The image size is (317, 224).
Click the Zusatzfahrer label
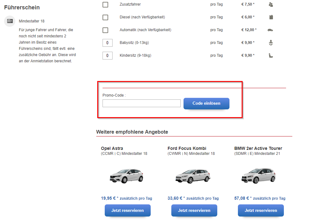(130, 4)
